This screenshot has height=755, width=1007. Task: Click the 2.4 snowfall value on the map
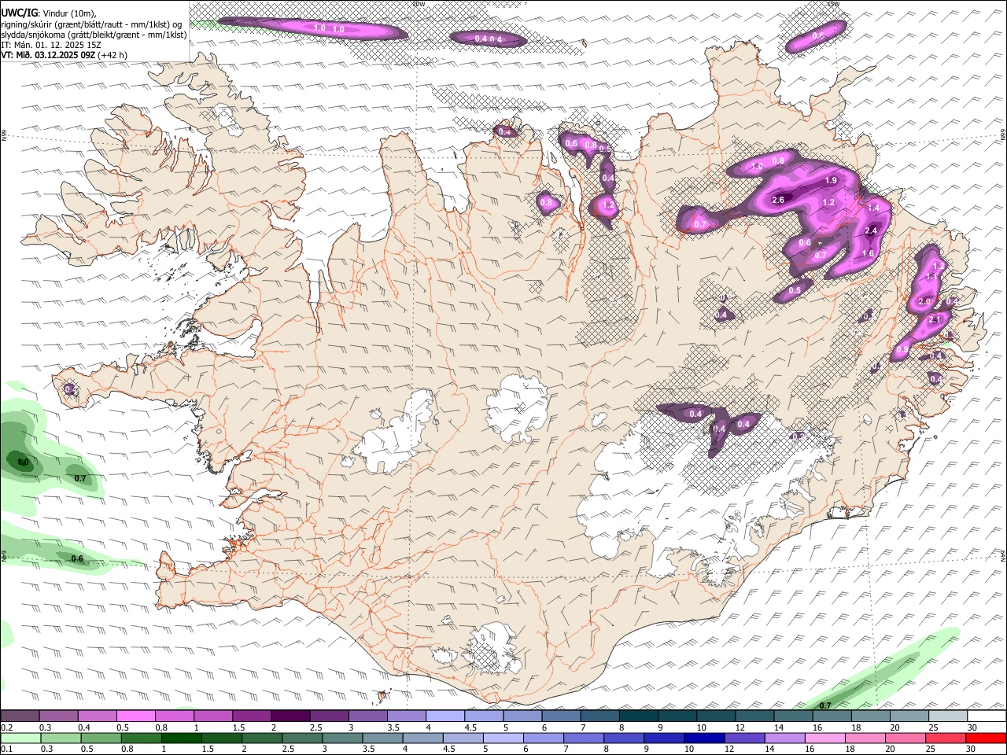point(870,230)
